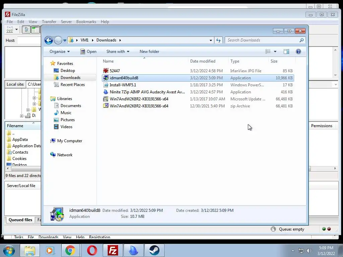The height and width of the screenshot is (257, 343).
Task: Click volume speaker icon in system tray
Action: coord(309,251)
